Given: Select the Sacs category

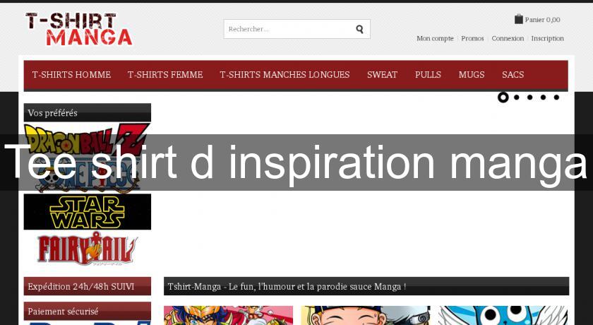Looking at the screenshot, I should point(513,74).
